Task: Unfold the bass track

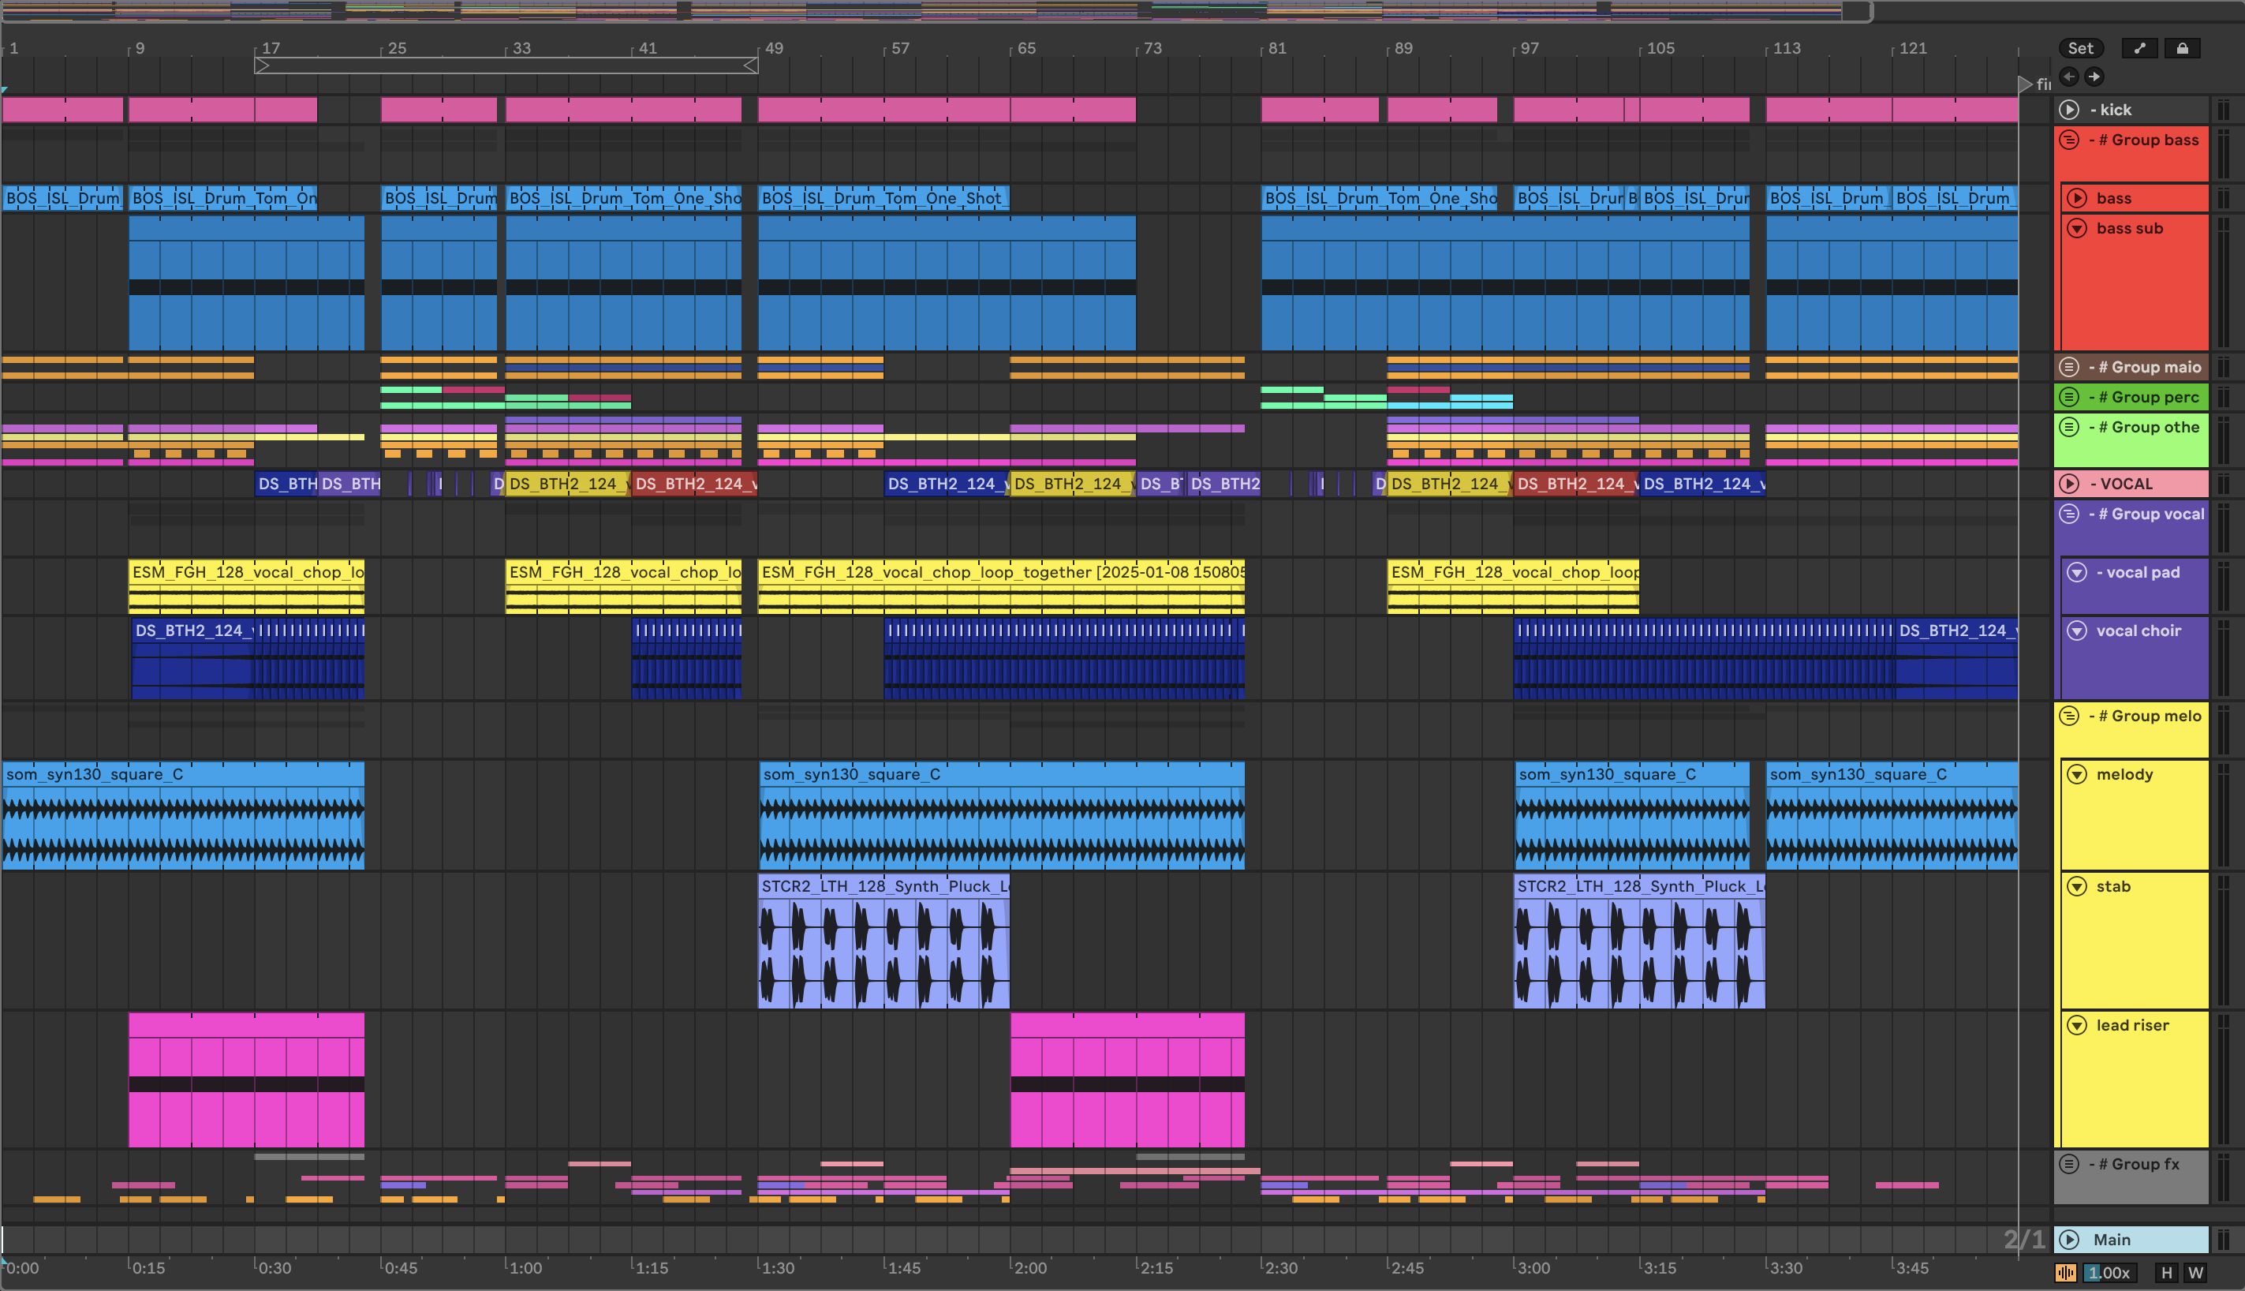Action: [x=2077, y=199]
